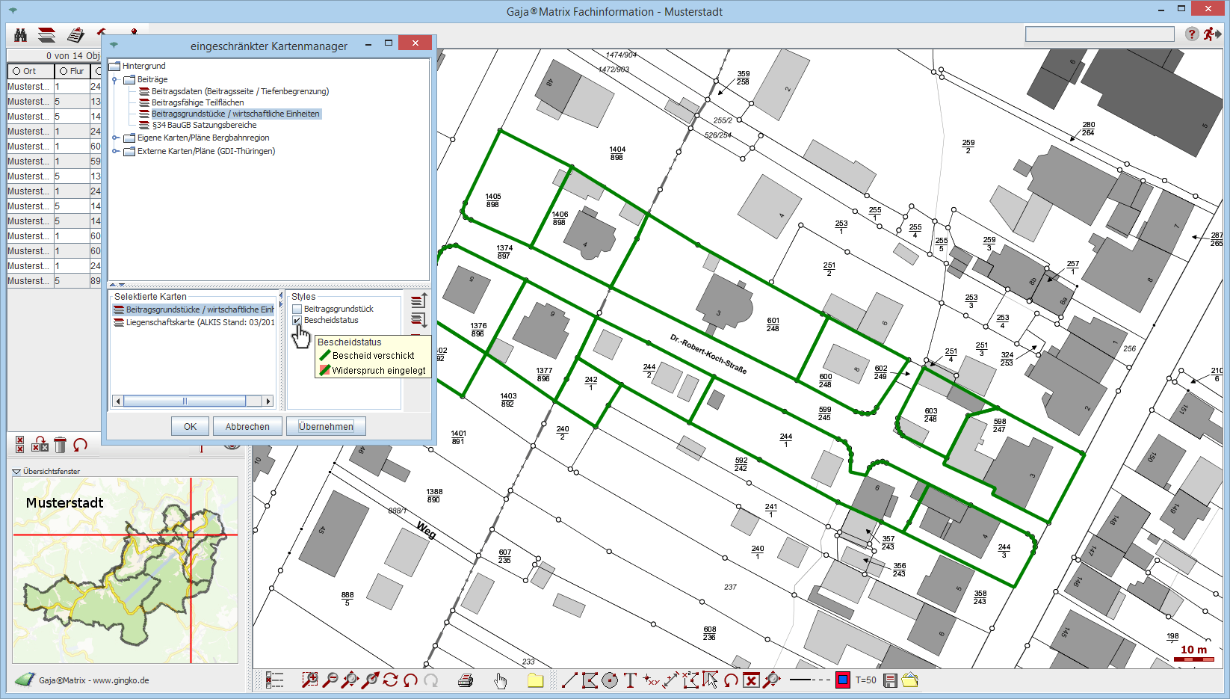This screenshot has width=1230, height=699.
Task: Uncheck the Bescheidstatus style checkbox
Action: [297, 321]
